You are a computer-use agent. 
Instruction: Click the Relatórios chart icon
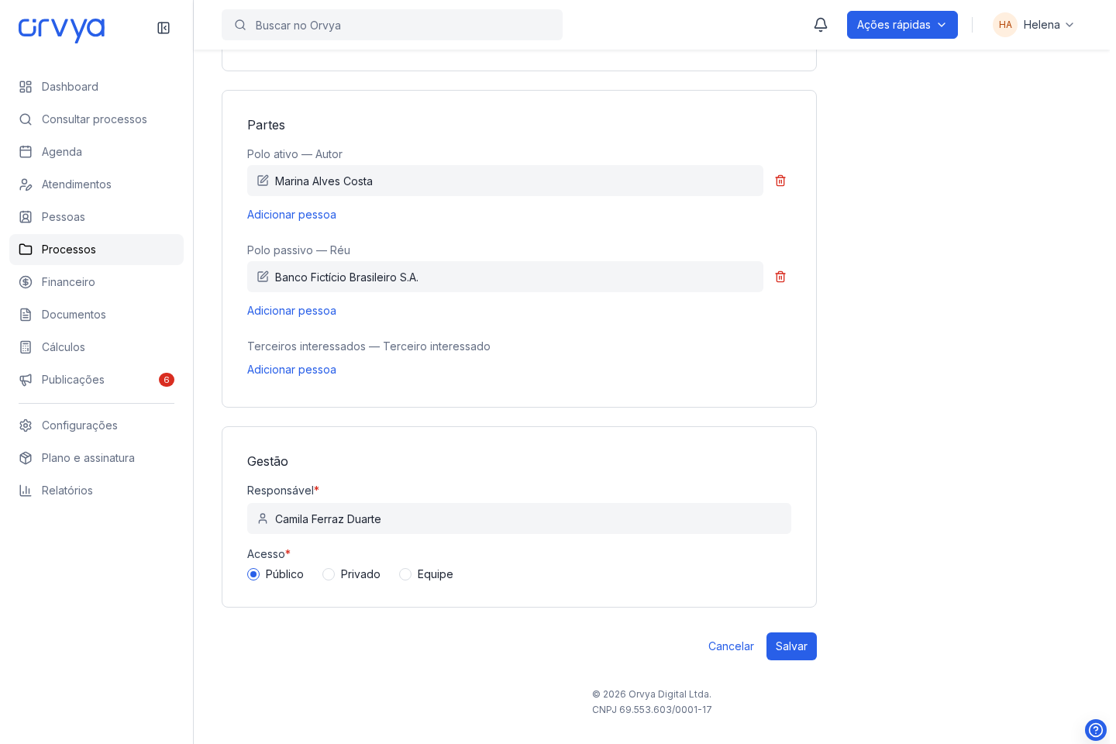pyautogui.click(x=26, y=491)
